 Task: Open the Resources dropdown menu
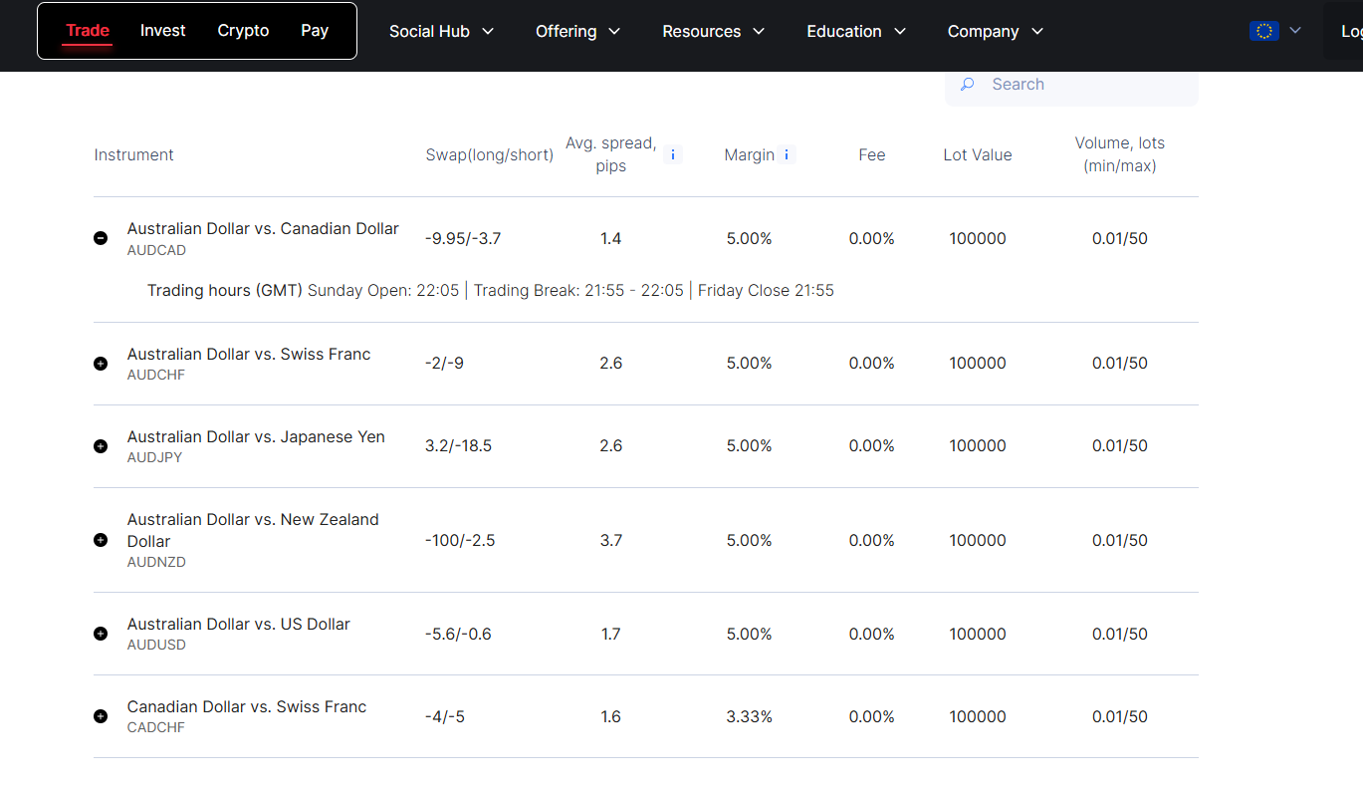713,31
